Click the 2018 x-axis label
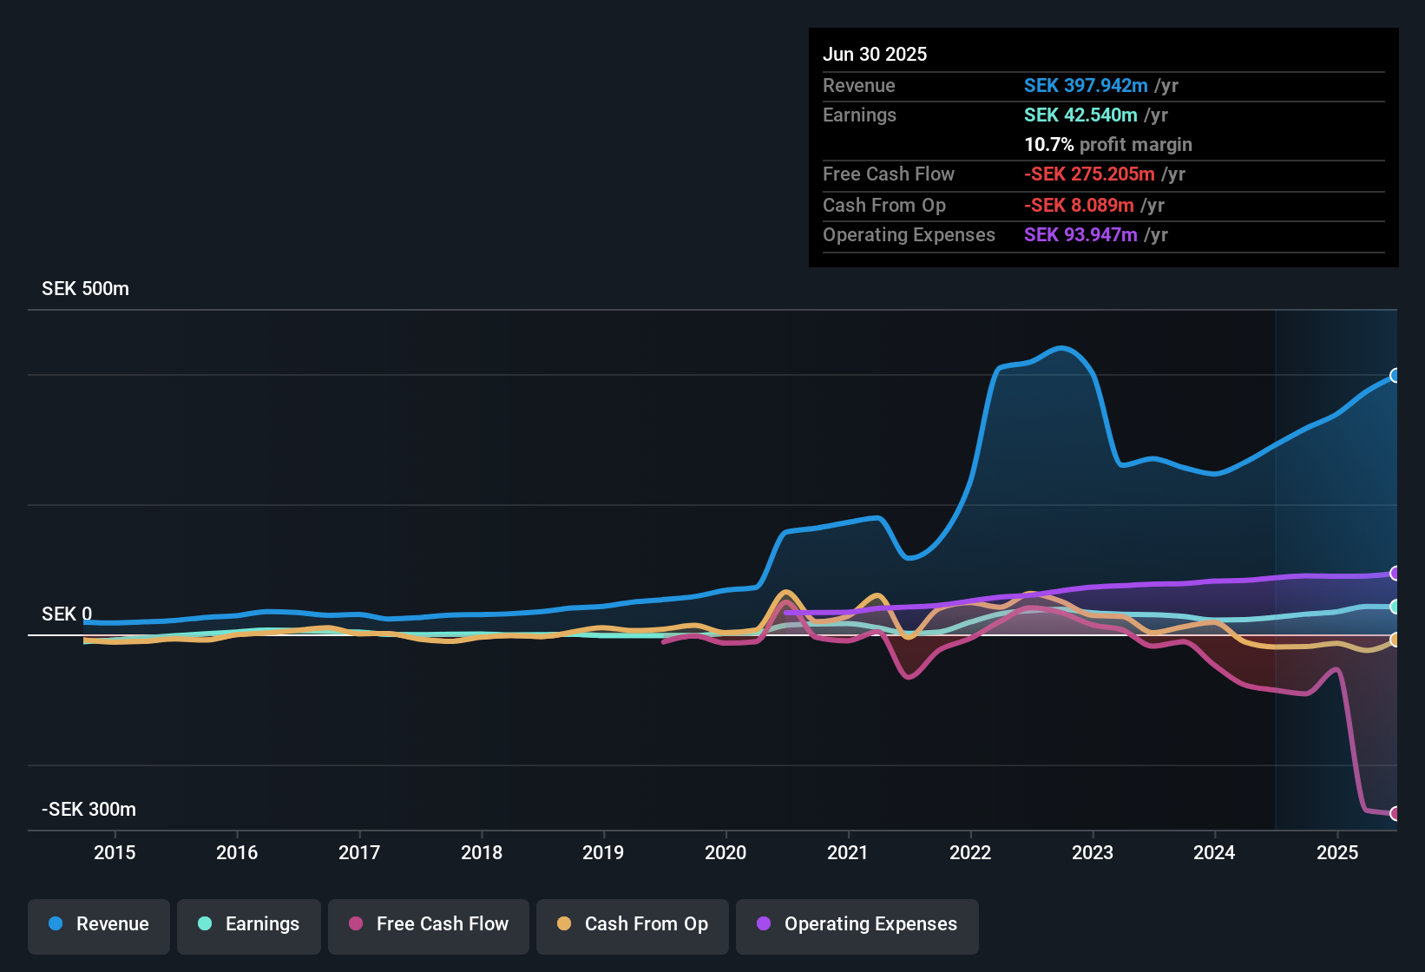Image resolution: width=1425 pixels, height=972 pixels. point(482,853)
